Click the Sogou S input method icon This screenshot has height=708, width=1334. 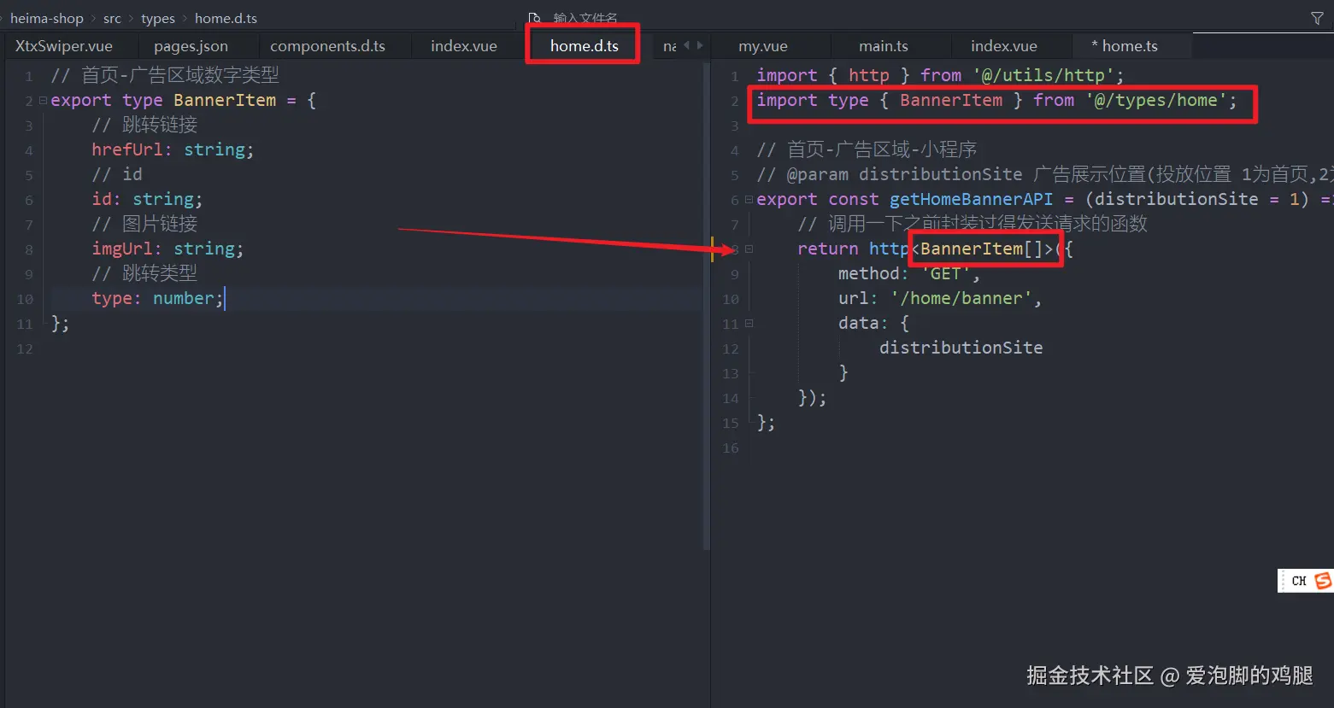(x=1323, y=581)
